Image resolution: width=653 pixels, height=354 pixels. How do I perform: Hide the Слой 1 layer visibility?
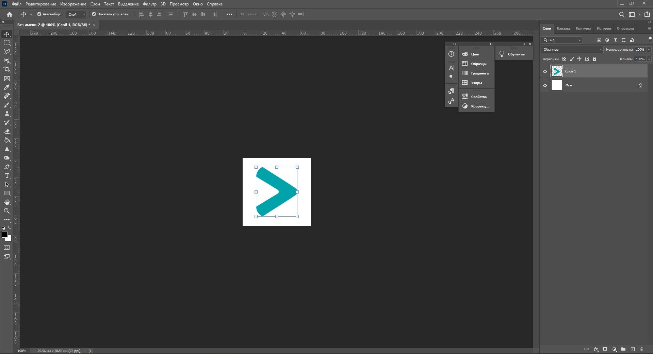click(x=545, y=71)
